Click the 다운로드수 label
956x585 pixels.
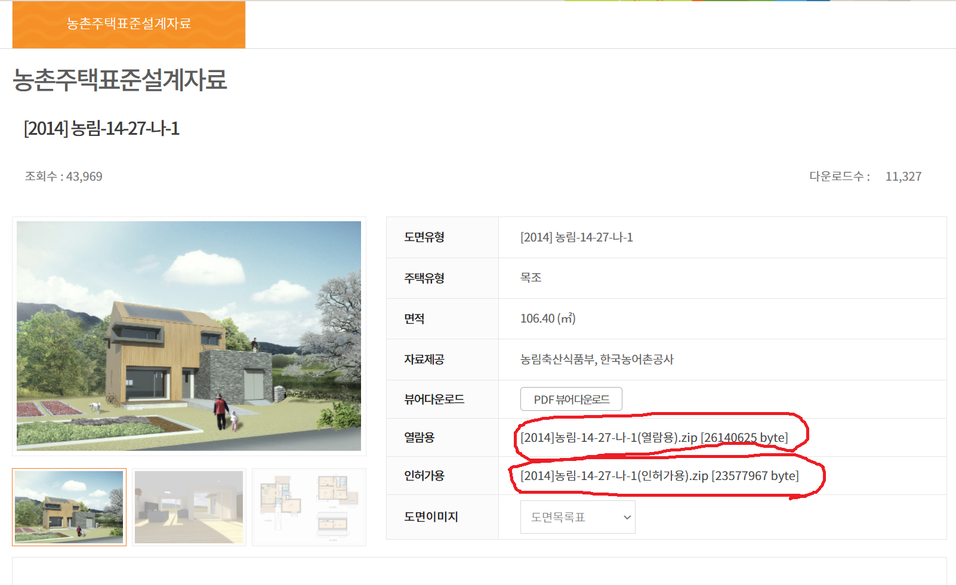(x=839, y=177)
